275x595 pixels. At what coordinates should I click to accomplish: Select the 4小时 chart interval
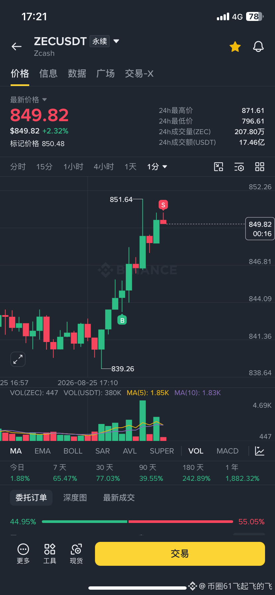104,167
